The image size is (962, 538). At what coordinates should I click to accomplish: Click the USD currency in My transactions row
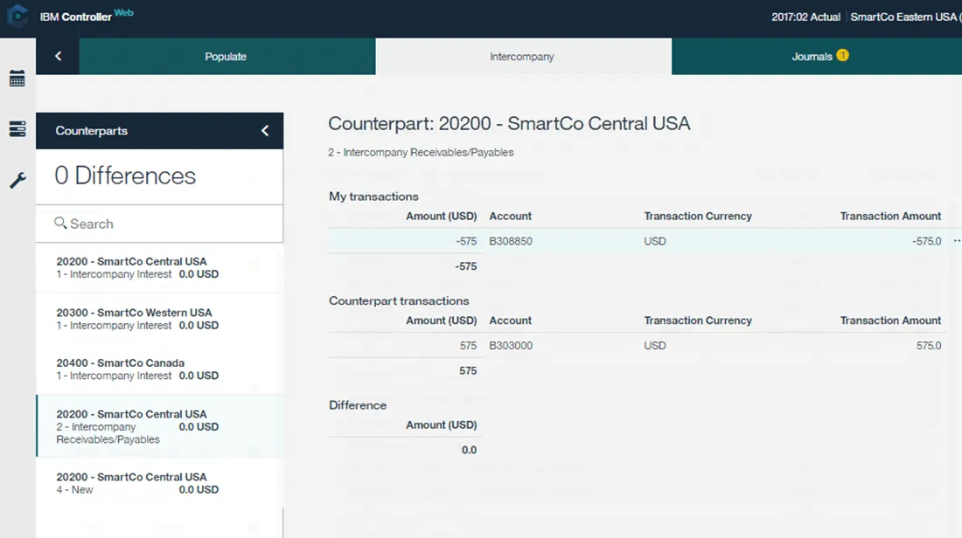coord(655,241)
